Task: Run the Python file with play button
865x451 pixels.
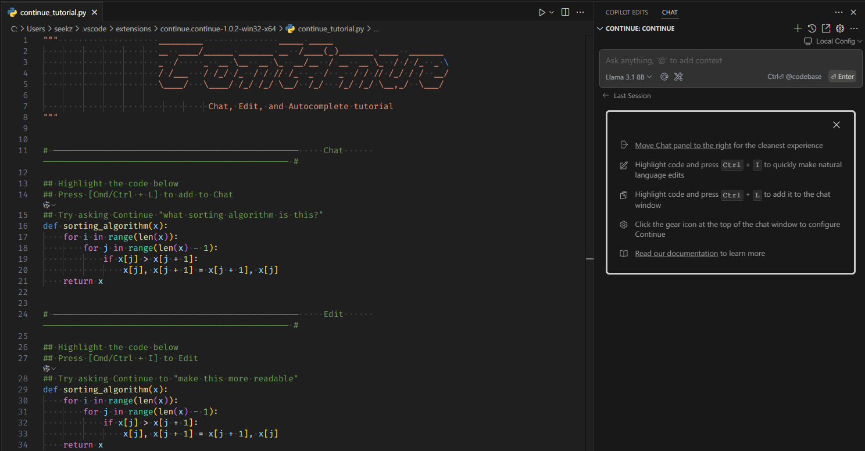Action: 542,12
